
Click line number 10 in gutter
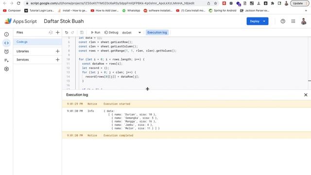click(68, 59)
